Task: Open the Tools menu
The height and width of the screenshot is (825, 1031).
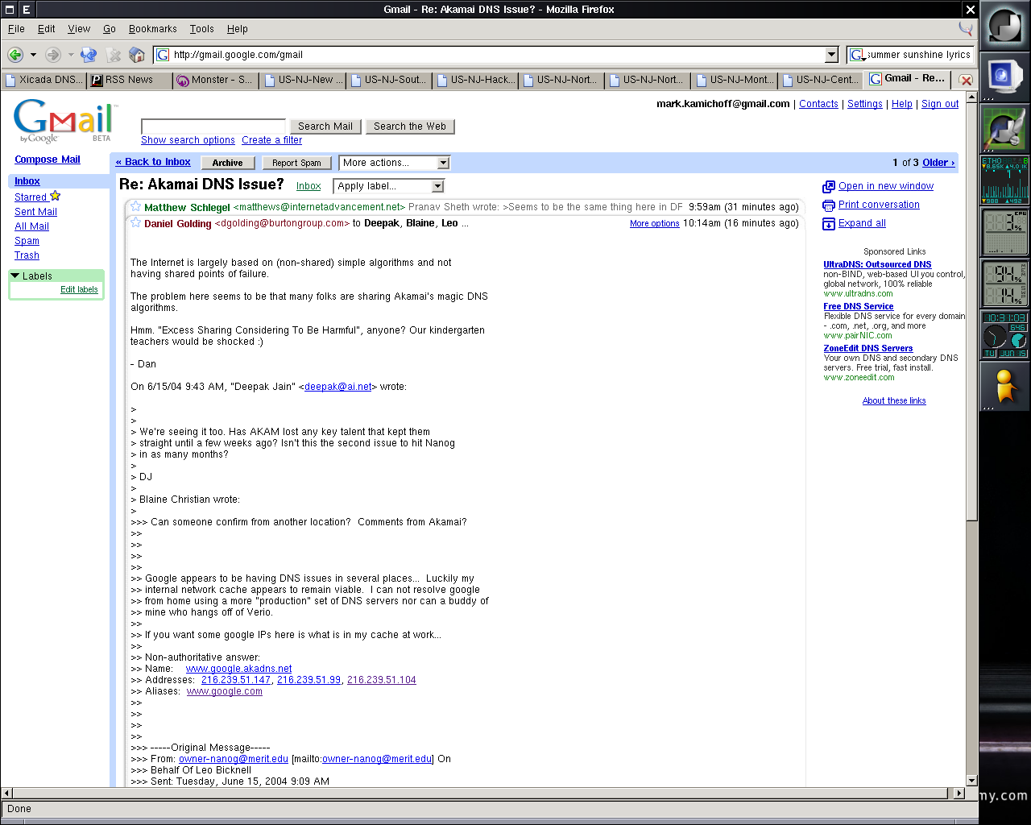Action: tap(202, 29)
